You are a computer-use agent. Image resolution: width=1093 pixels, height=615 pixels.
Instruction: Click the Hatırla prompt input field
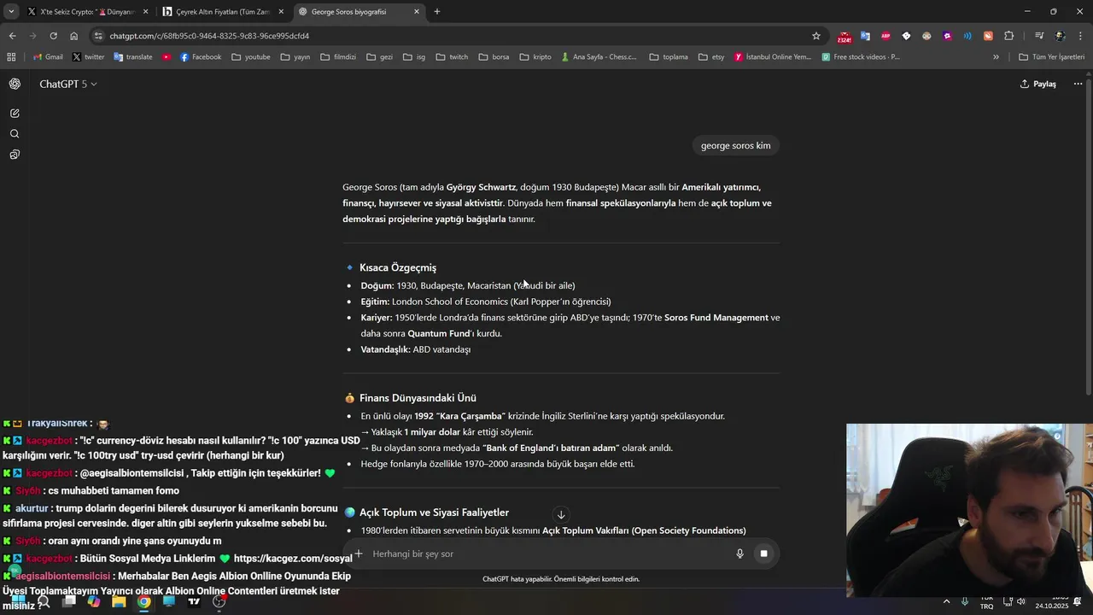(x=546, y=553)
